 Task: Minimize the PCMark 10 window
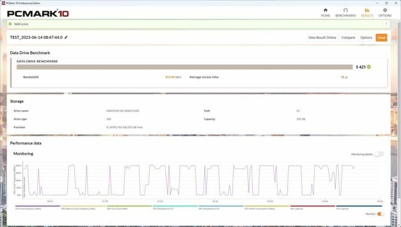377,3
